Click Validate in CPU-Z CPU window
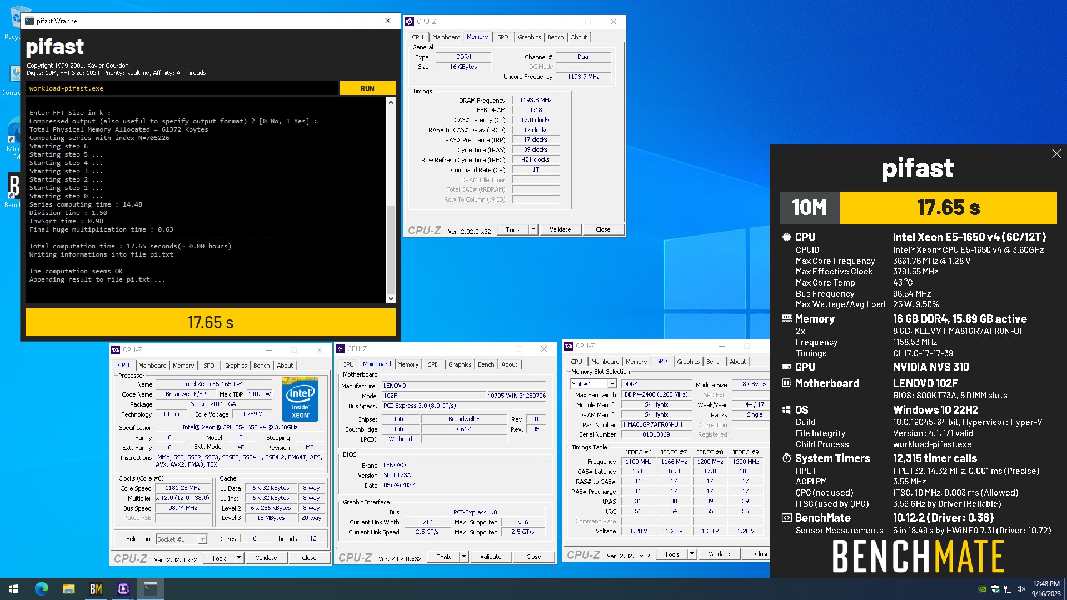 point(266,558)
